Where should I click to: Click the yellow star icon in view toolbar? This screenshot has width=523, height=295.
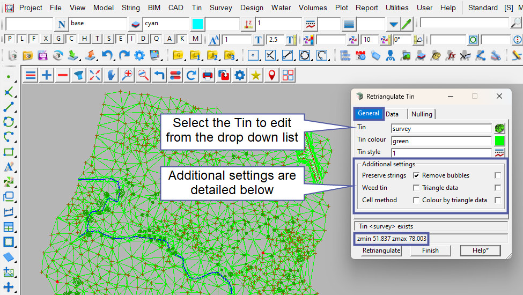pos(256,76)
